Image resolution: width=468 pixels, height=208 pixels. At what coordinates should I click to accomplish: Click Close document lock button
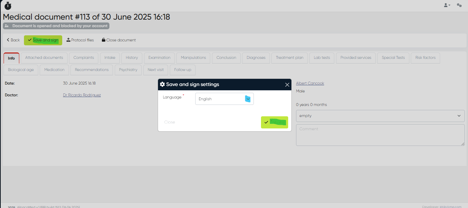pos(119,40)
